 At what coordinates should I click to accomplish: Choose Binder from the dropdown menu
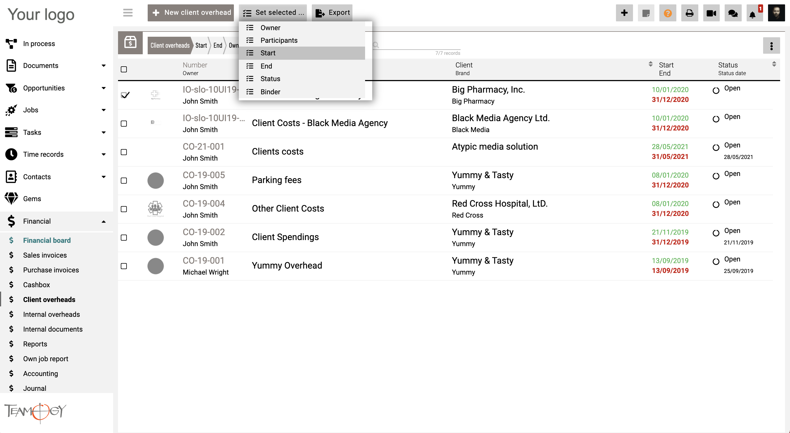click(270, 92)
